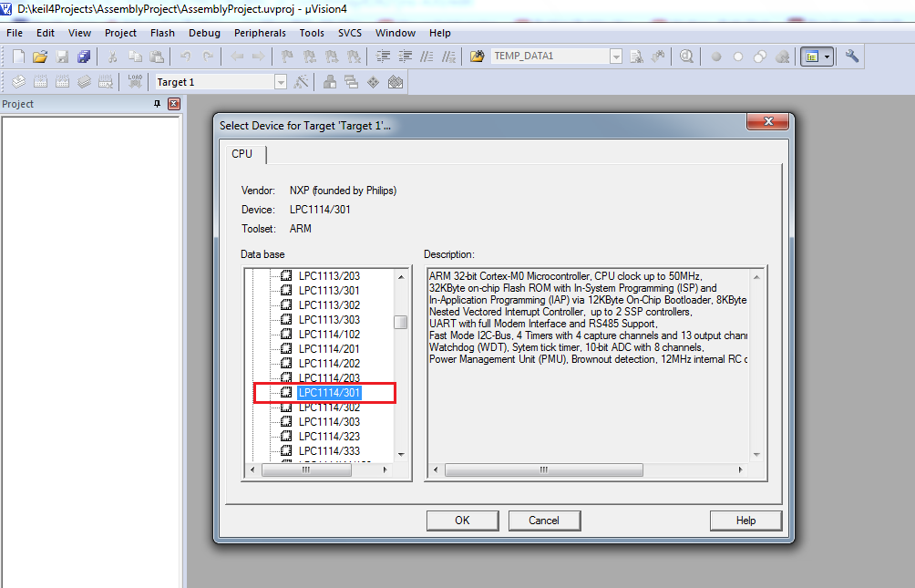Insert bookmark flag icon

(x=287, y=57)
